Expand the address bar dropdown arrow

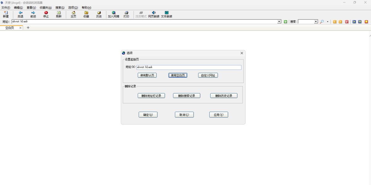[x=279, y=22]
